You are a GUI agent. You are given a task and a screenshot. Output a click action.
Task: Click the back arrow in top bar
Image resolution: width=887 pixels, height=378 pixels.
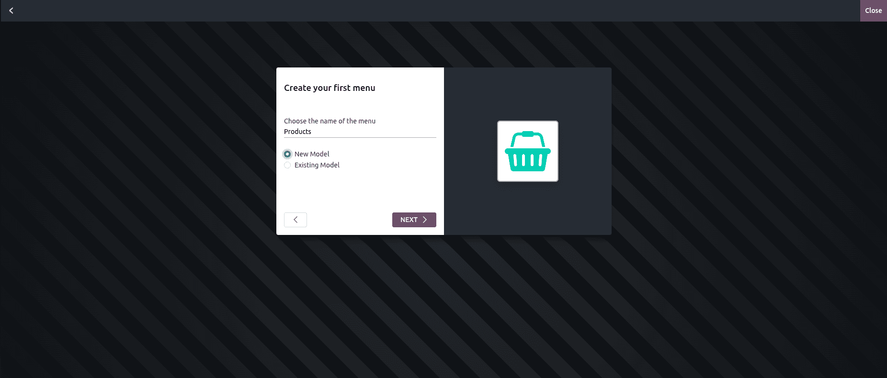(11, 11)
